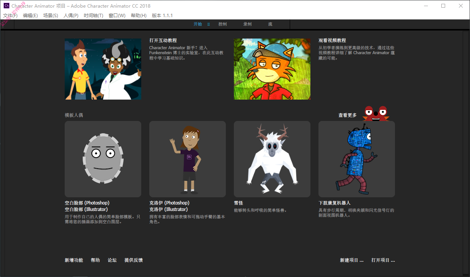Click the 查看更多 link
Image resolution: width=470 pixels, height=277 pixels.
click(x=348, y=115)
